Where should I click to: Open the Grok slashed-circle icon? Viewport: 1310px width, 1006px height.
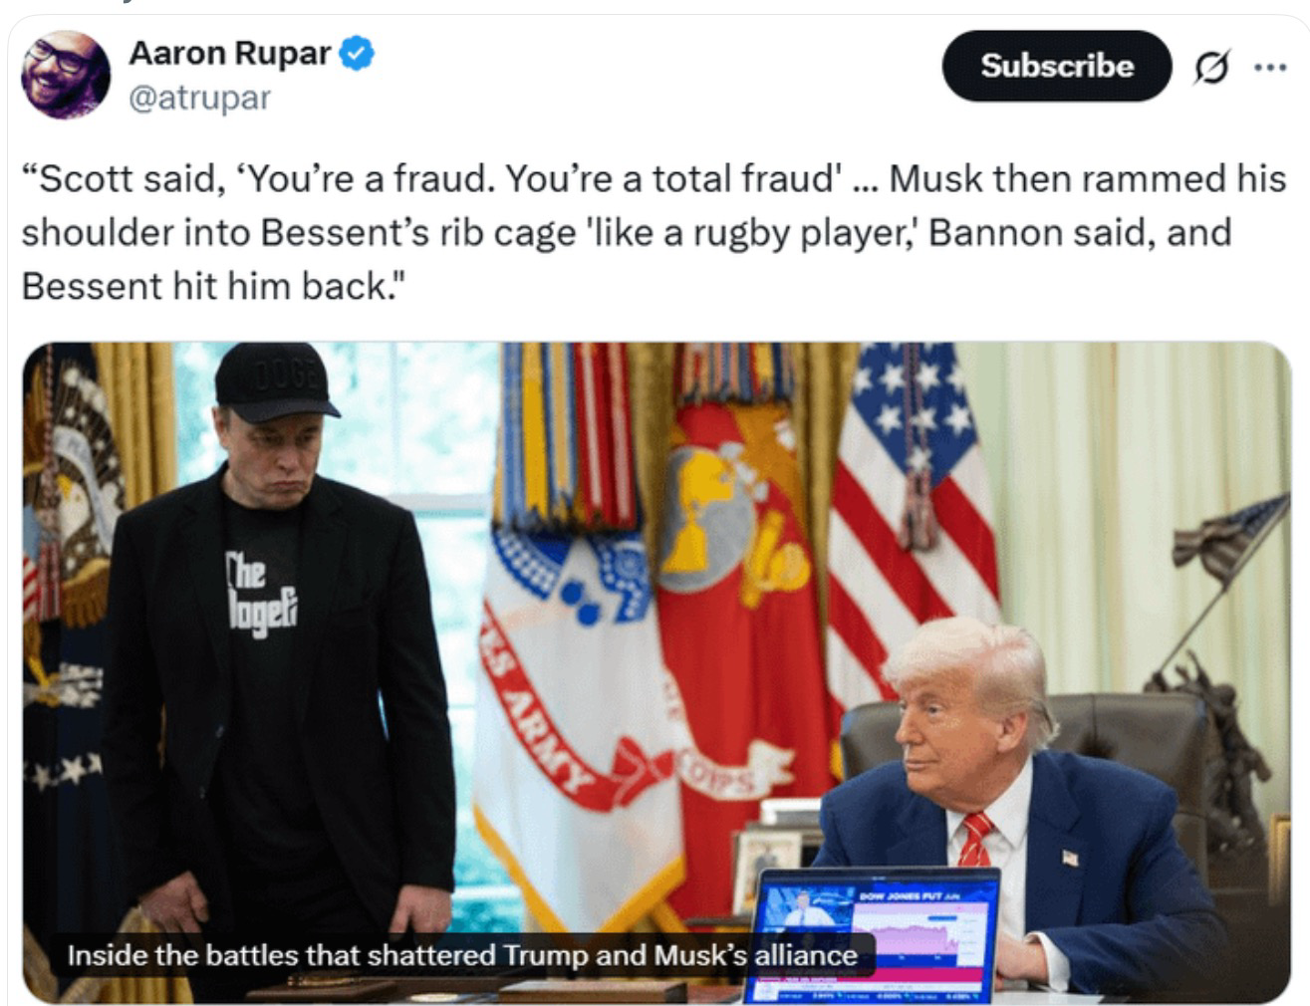[x=1210, y=67]
